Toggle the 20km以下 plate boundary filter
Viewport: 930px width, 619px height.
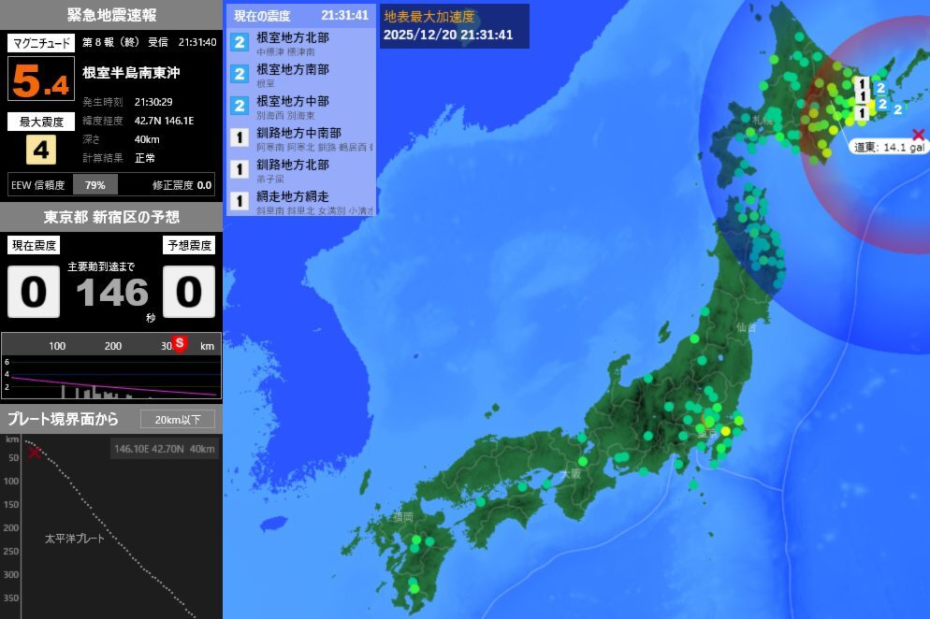(180, 419)
